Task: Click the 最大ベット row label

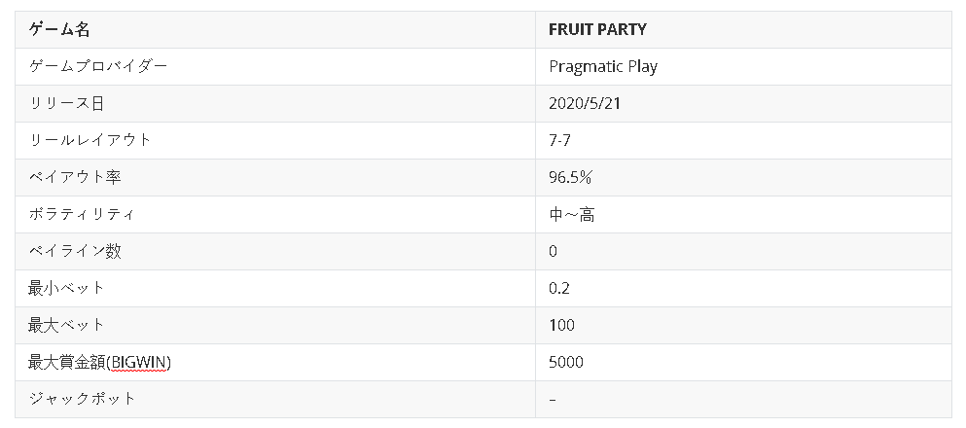Action: coord(67,325)
